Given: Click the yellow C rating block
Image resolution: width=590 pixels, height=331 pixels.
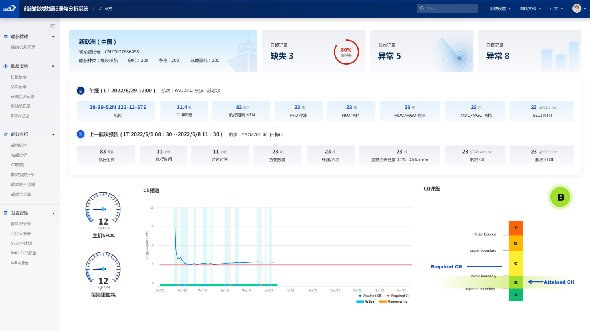Looking at the screenshot, I should click(516, 263).
